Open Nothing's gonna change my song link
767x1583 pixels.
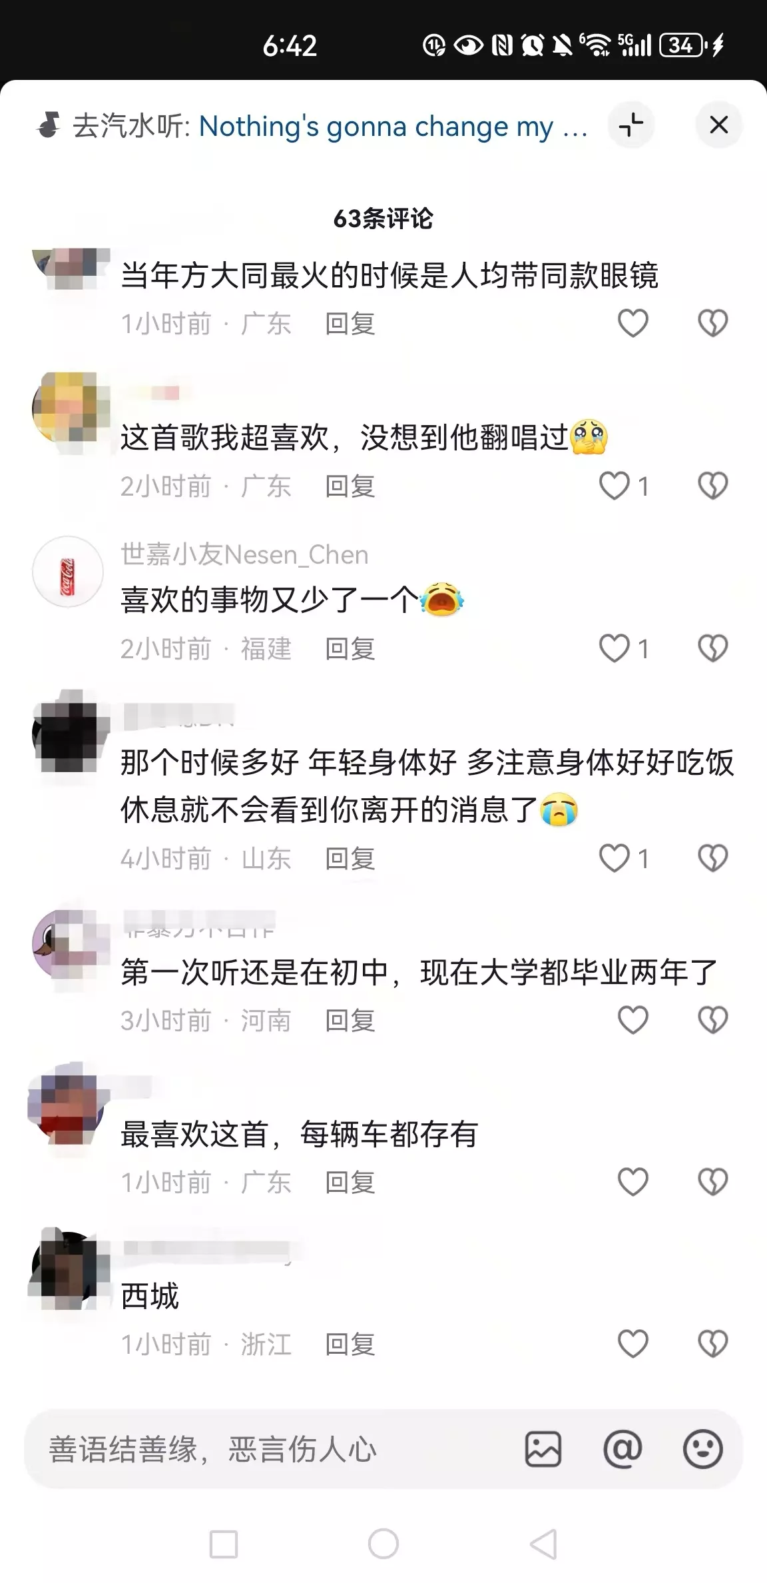coord(393,126)
